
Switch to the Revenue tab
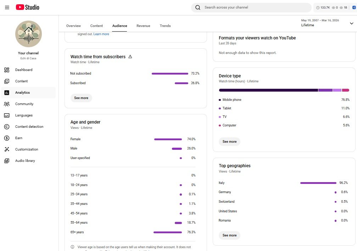143,26
